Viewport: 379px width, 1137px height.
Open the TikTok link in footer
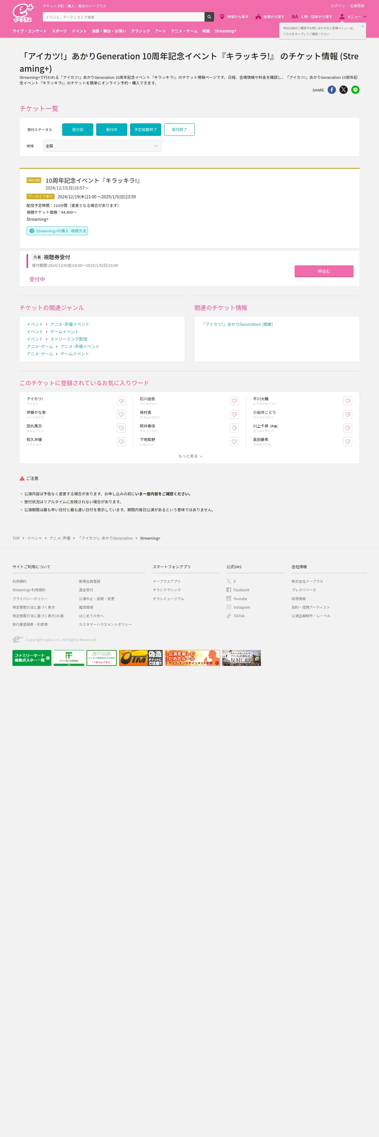pos(236,616)
